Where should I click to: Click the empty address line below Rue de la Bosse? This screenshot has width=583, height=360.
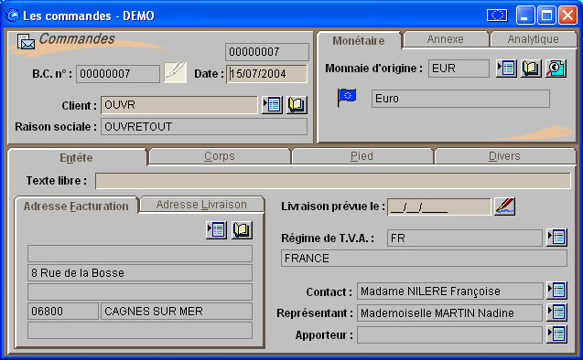pos(140,291)
